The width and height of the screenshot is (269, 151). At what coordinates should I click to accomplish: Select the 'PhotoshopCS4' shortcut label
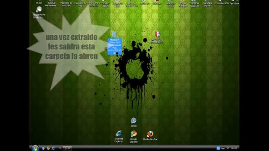(x=222, y=3)
